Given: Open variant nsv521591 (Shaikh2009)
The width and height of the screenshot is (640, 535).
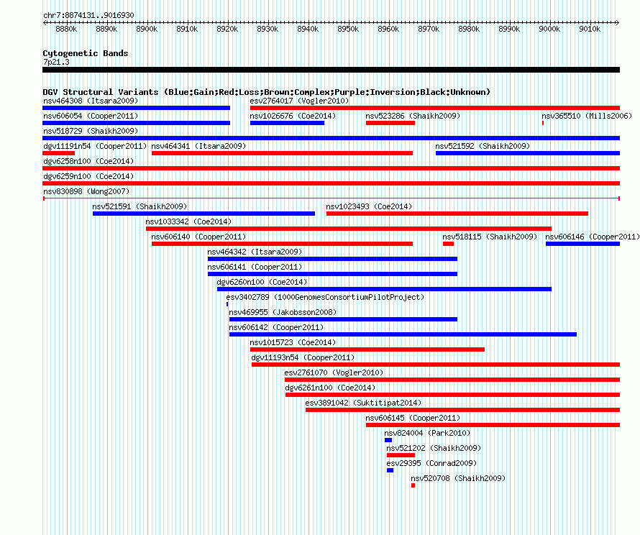Looking at the screenshot, I should click(140, 206).
